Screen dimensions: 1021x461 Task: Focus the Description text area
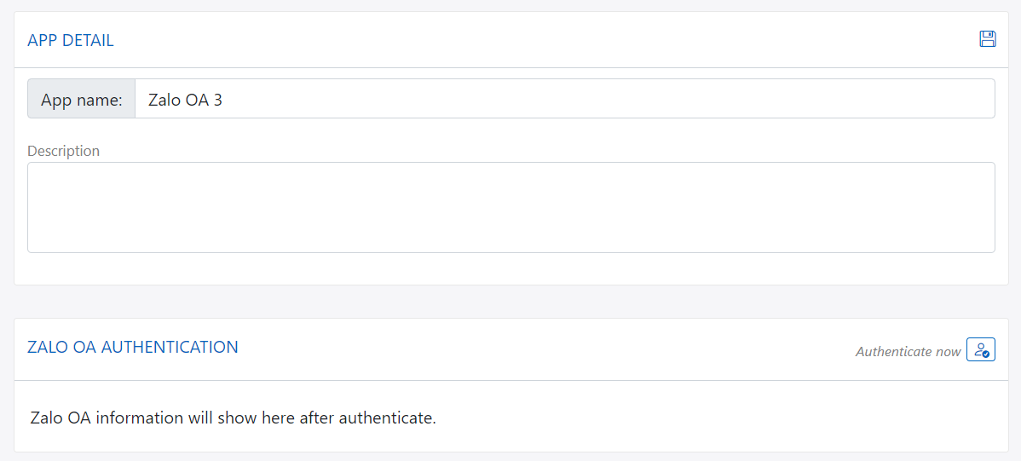click(510, 207)
